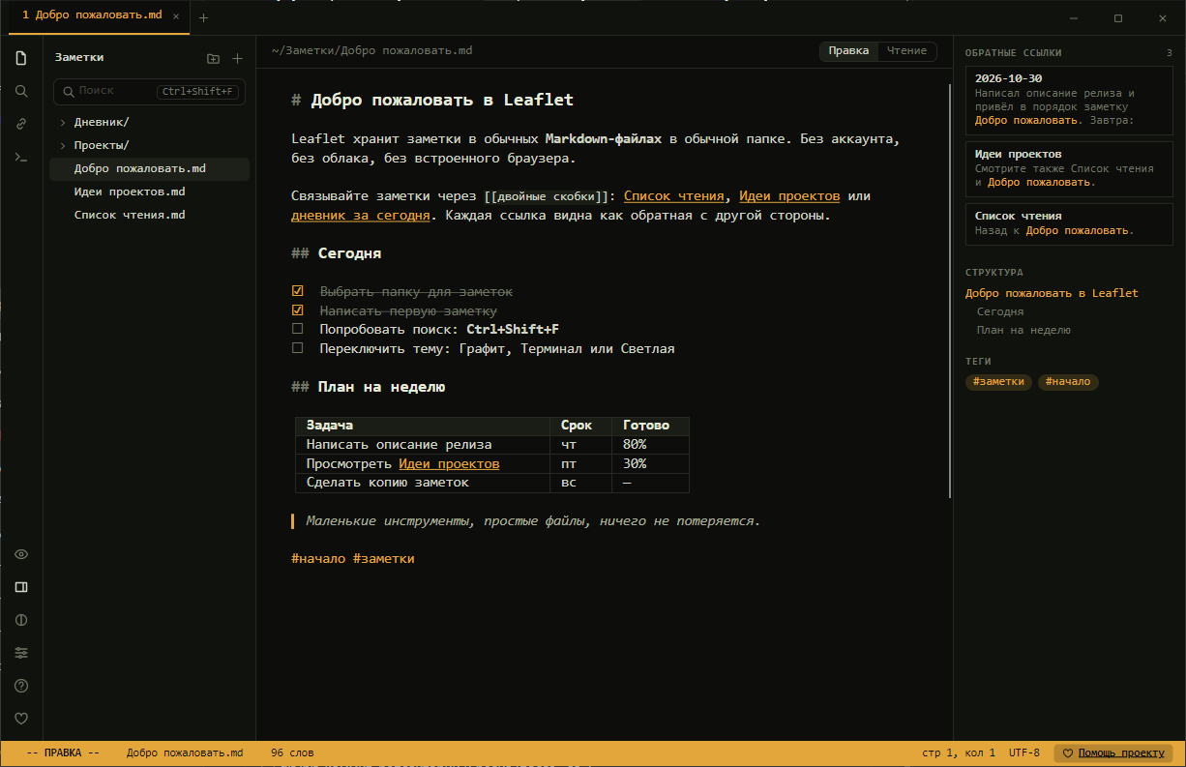
Task: Click the Задача table header cell
Action: coord(423,426)
